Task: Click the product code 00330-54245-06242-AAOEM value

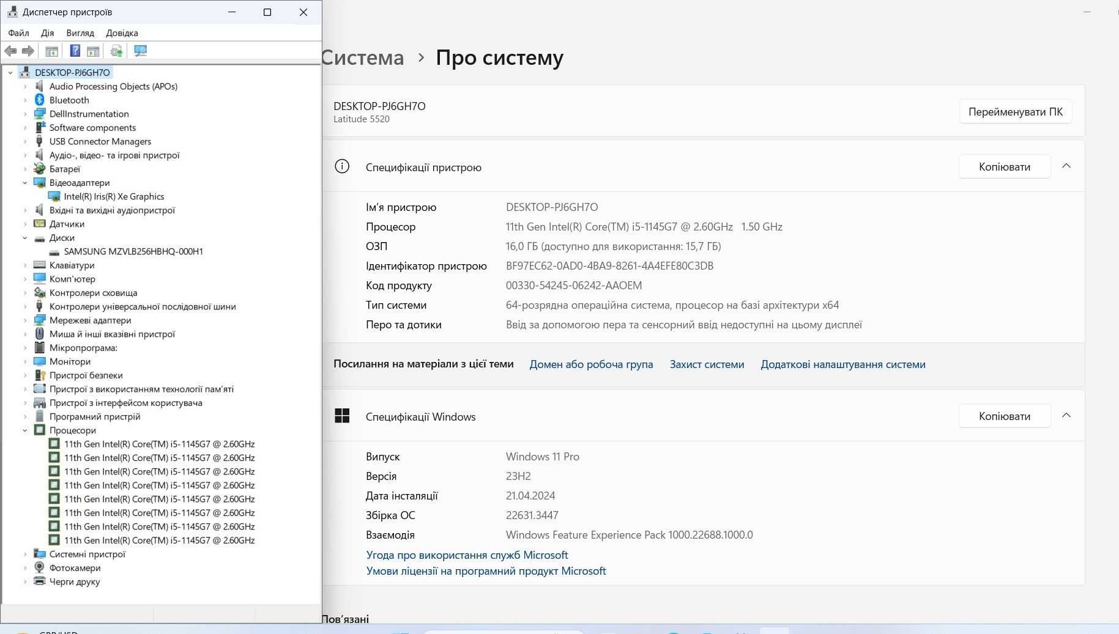Action: click(574, 286)
